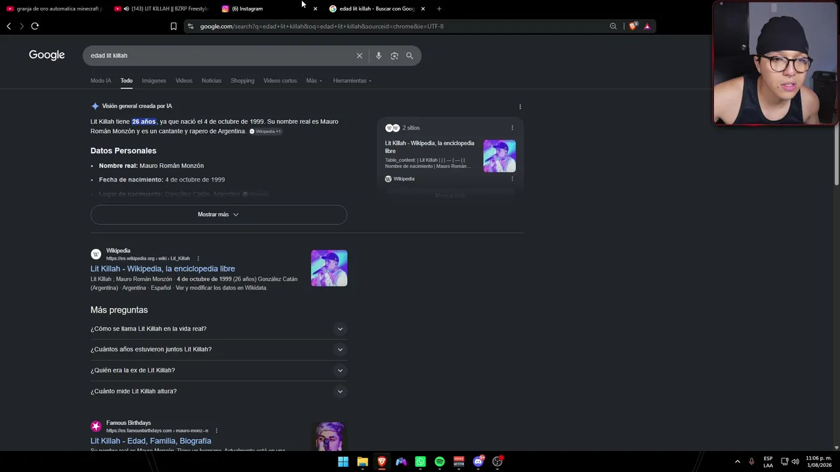
Task: Expand '¿Cómo se llama Lit Killah en la vida real?'
Action: point(219,329)
